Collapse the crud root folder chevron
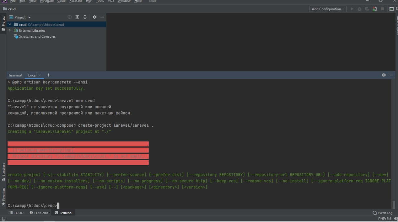The image size is (398, 222). click(10, 24)
